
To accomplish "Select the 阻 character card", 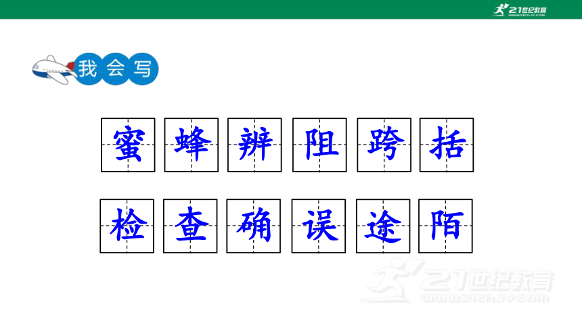I will [319, 145].
